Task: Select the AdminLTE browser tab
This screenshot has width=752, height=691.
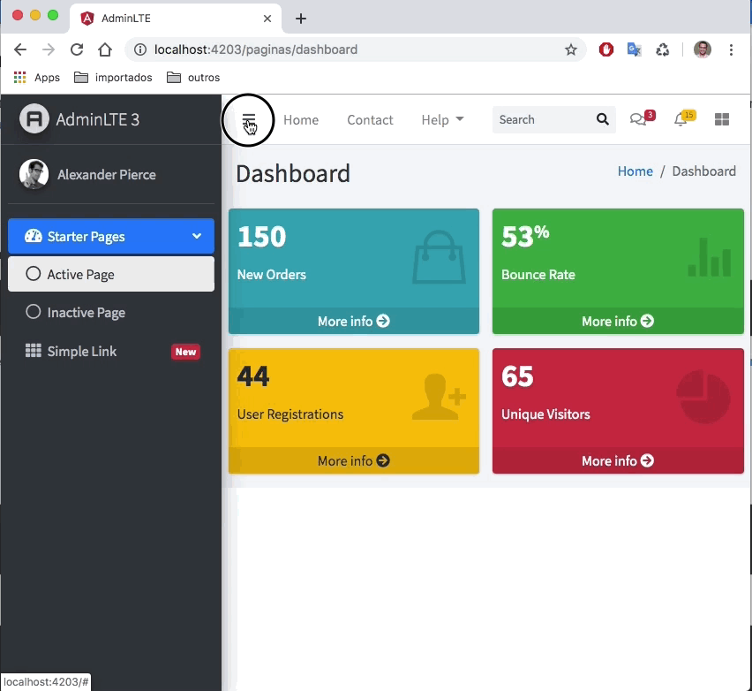Action: [x=175, y=19]
